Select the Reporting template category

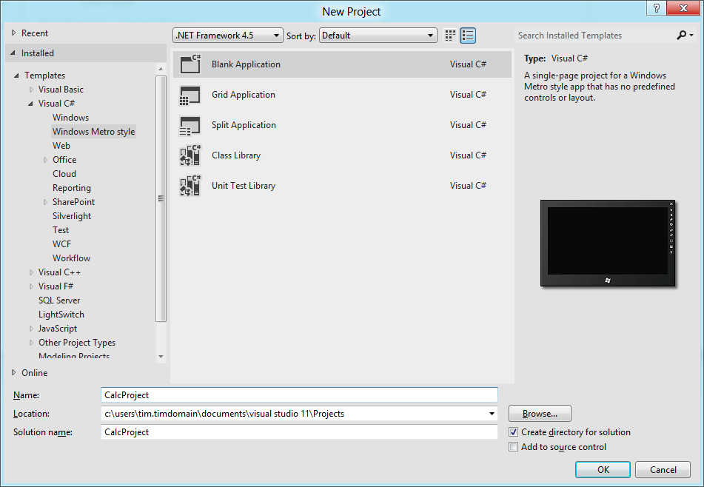71,188
